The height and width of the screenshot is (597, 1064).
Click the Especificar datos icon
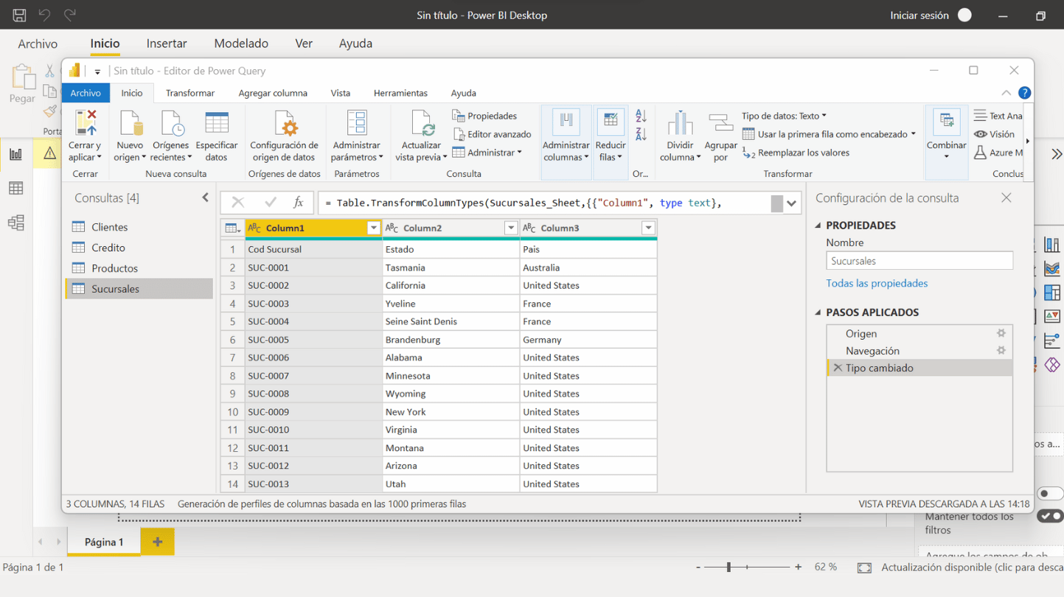pyautogui.click(x=216, y=123)
